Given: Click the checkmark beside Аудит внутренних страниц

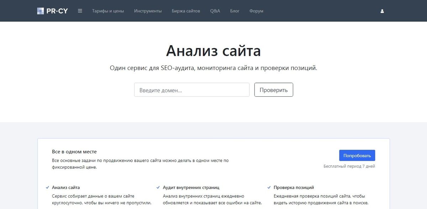Looking at the screenshot, I should click(158, 187).
